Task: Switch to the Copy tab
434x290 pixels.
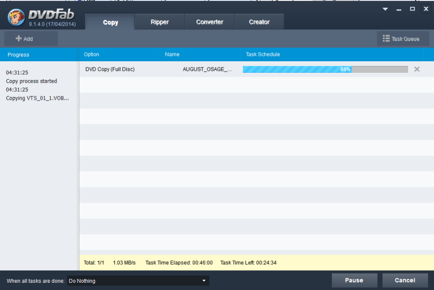Action: pyautogui.click(x=110, y=22)
